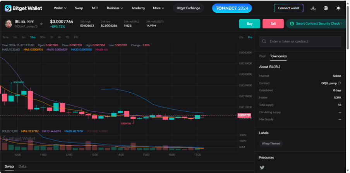Switch chart to Lite mode
Viewport: 350px width, 173px height.
241,37
